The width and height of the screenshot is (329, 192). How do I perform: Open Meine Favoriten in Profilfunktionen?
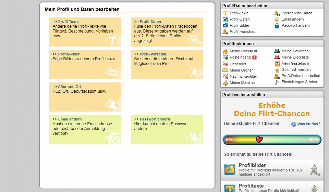295,51
